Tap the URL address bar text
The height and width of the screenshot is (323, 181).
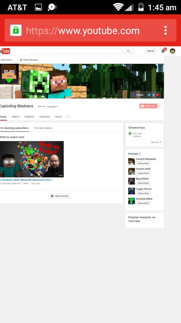coord(83,31)
